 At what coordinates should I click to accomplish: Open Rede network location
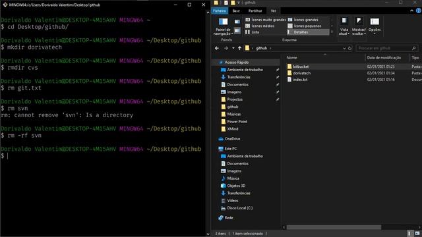click(x=229, y=218)
